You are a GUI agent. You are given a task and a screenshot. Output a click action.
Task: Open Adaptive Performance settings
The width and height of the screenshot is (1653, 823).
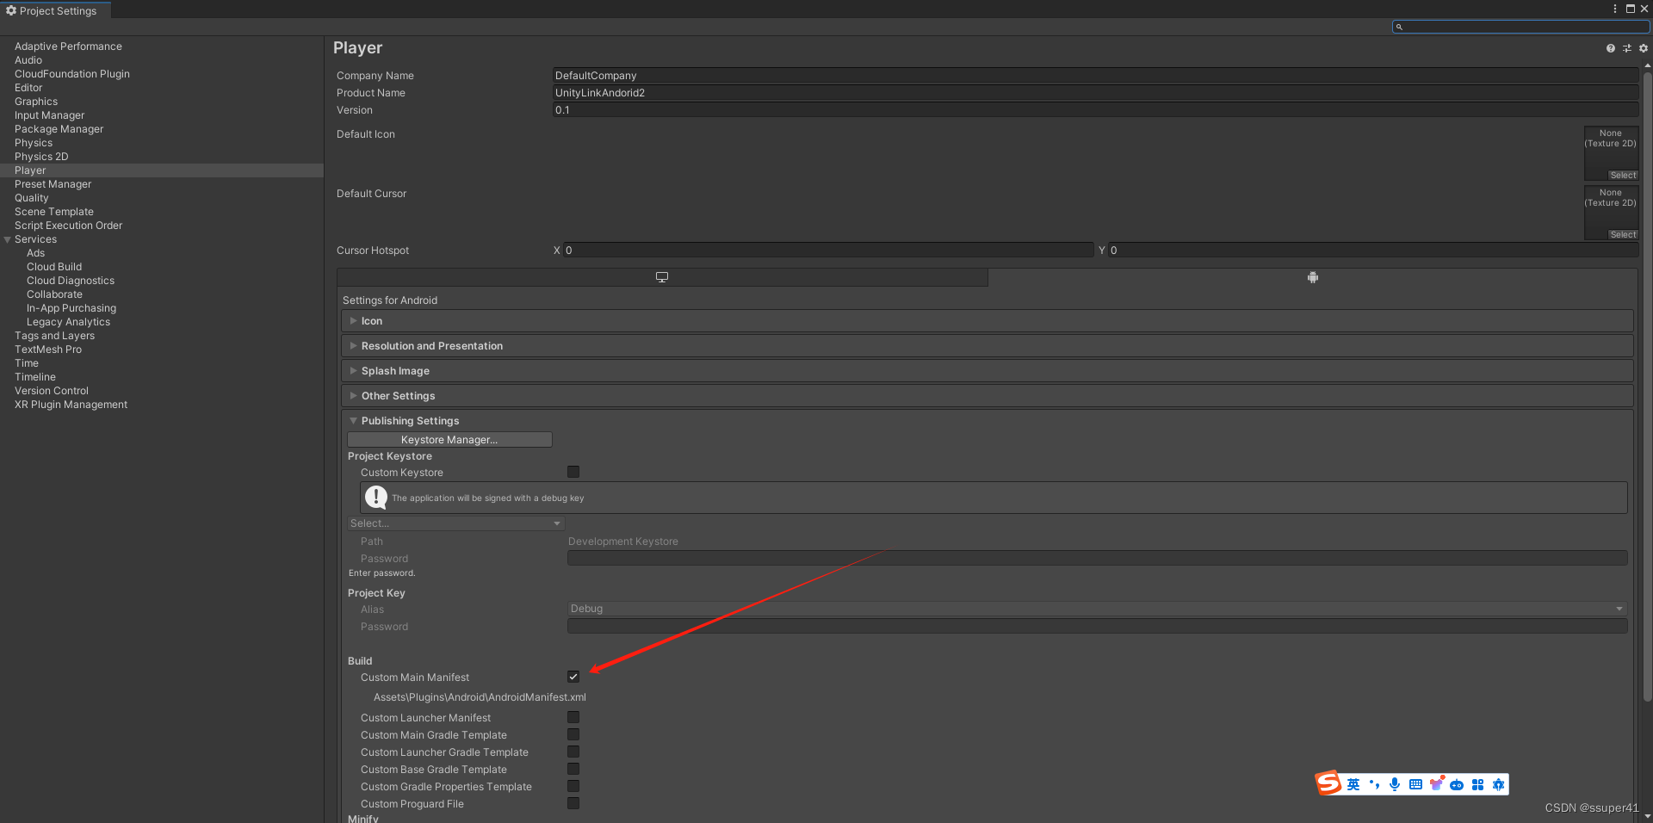point(68,46)
